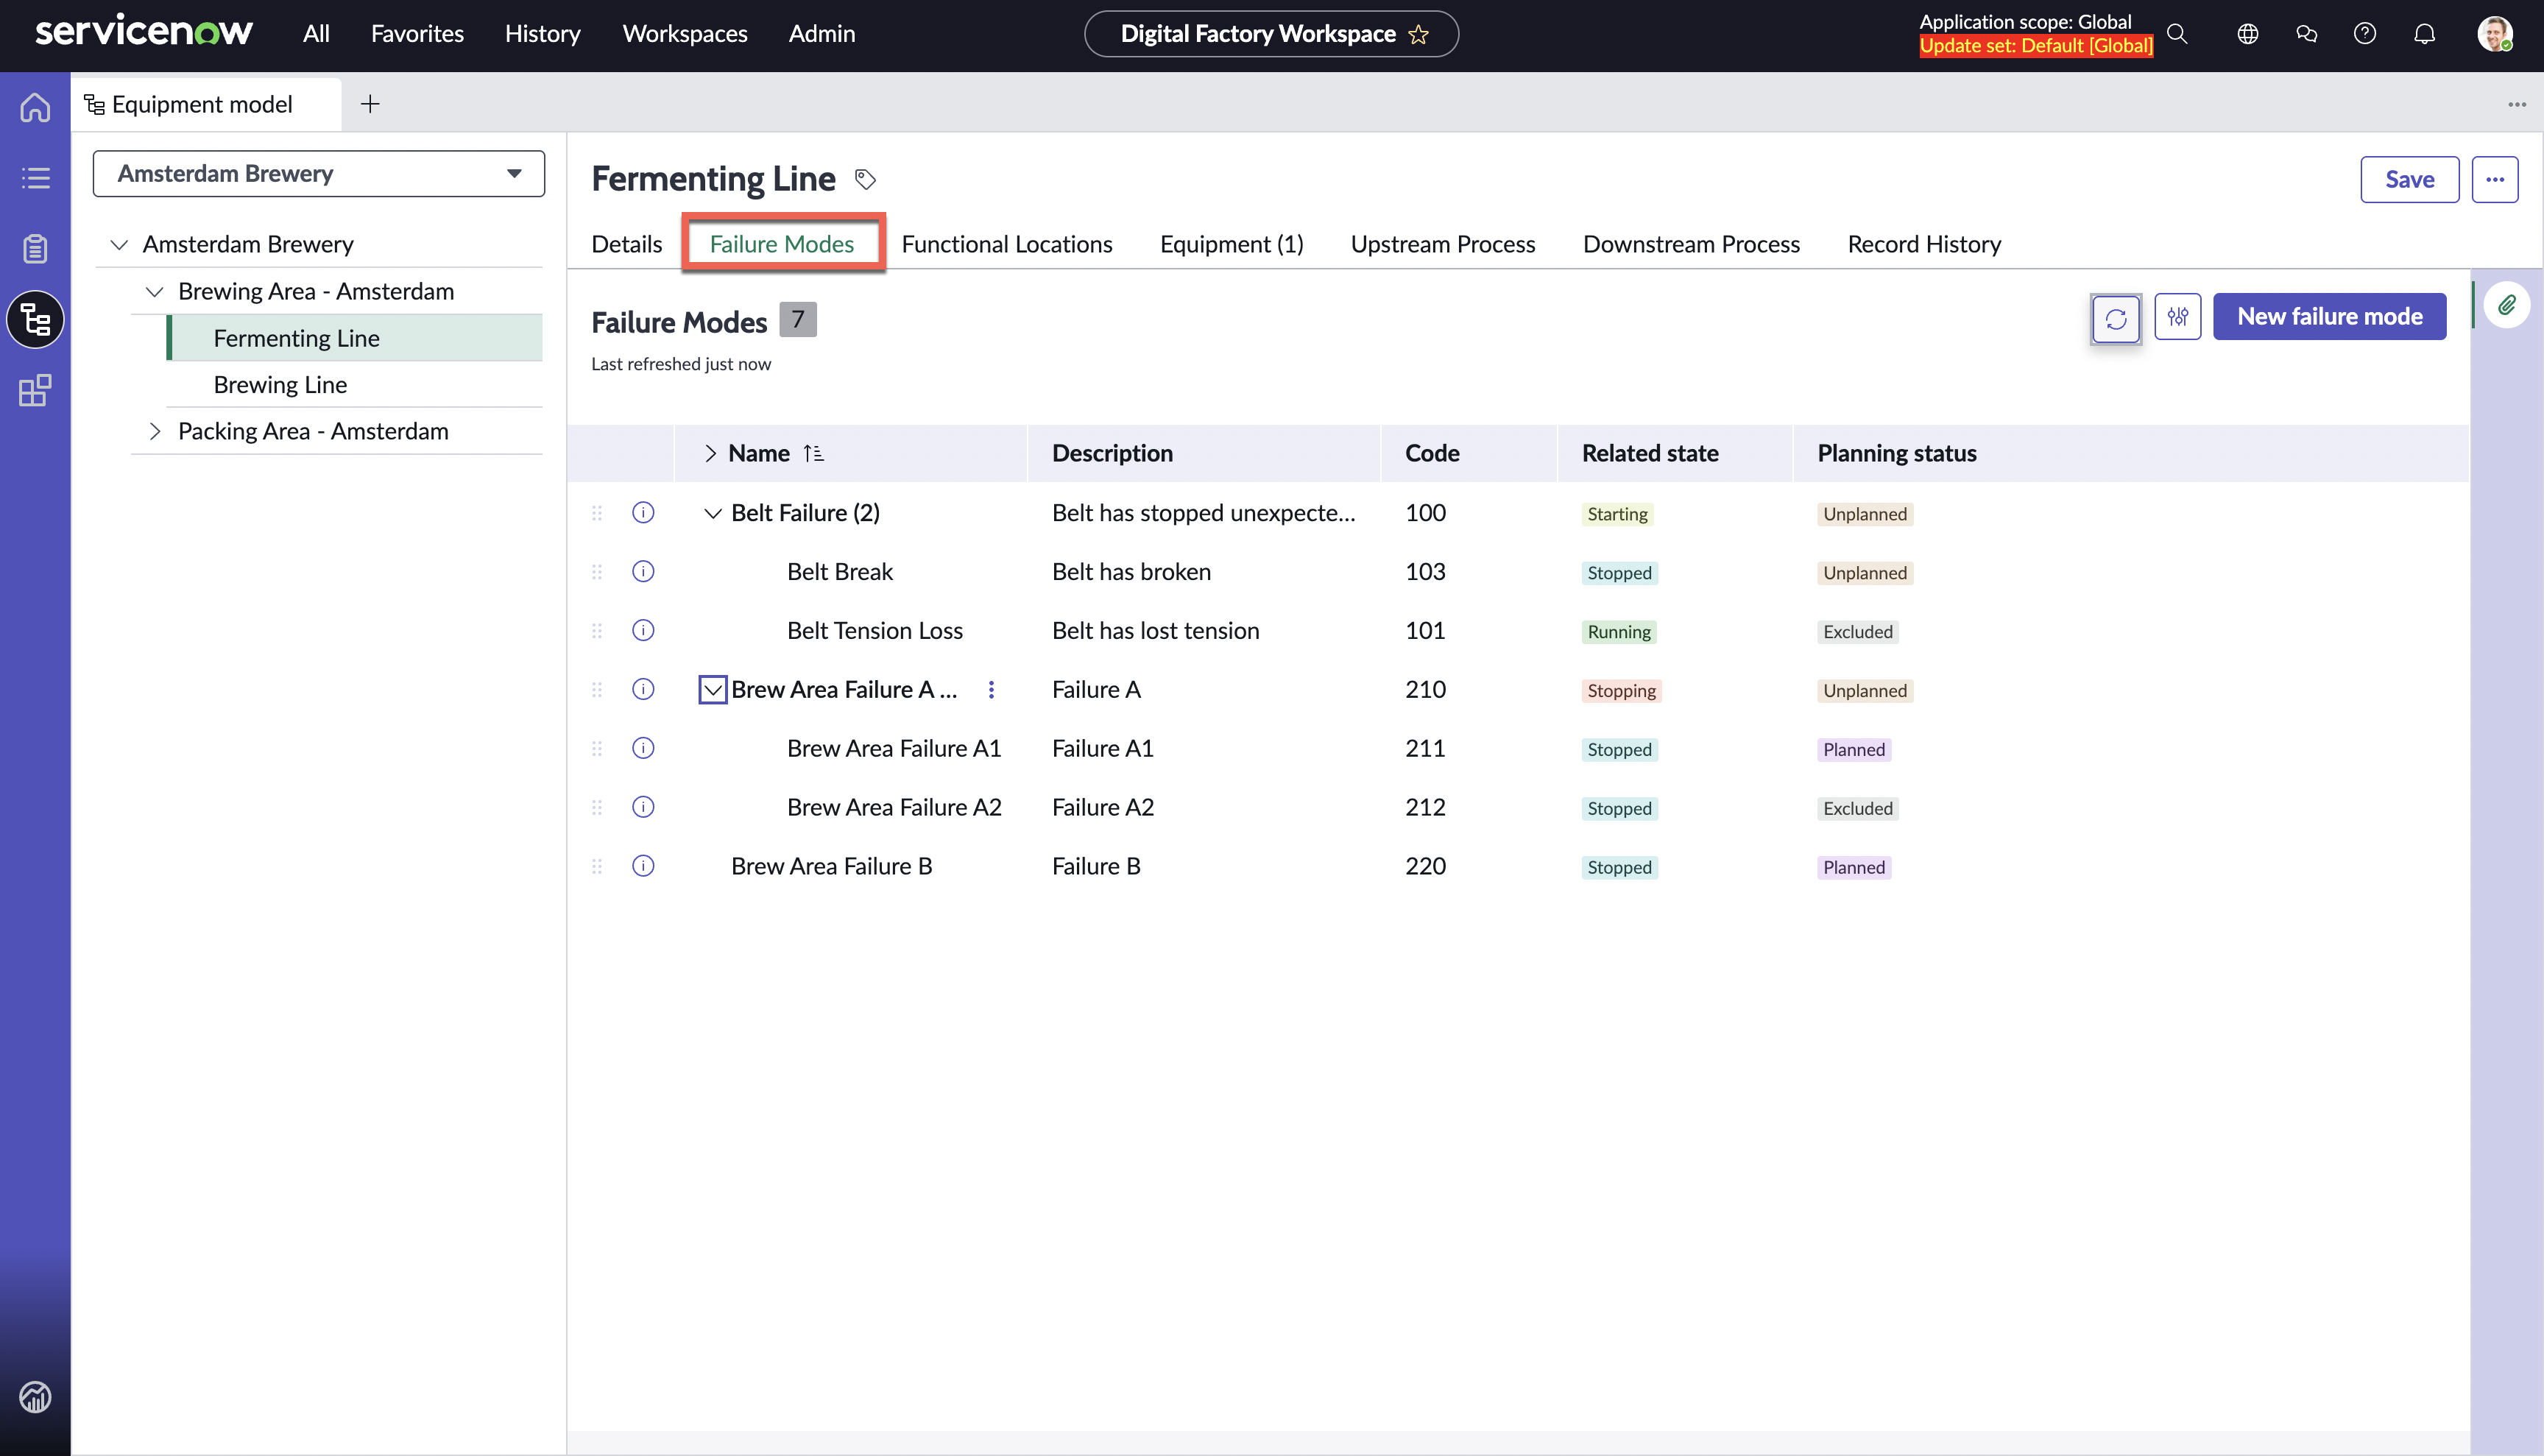2544x1456 pixels.
Task: Expand the Packing Area - Amsterdam node
Action: 155,432
